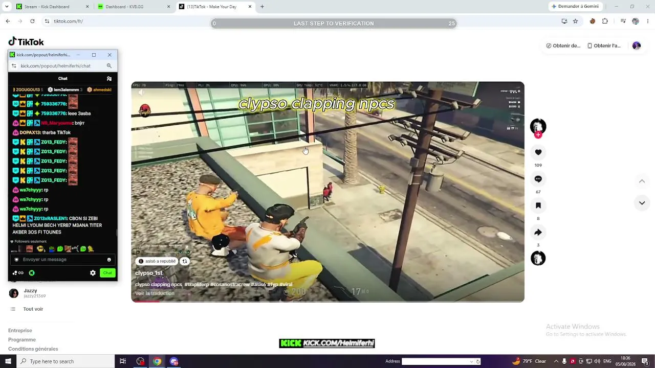Send message with the green Chat button
The height and width of the screenshot is (368, 655).
point(107,273)
